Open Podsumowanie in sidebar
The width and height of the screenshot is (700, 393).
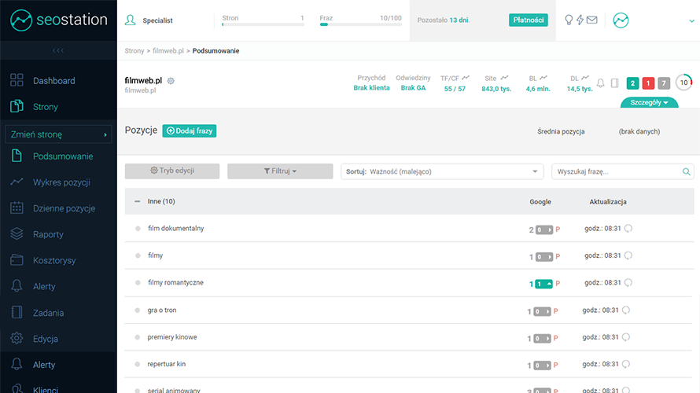tap(63, 156)
